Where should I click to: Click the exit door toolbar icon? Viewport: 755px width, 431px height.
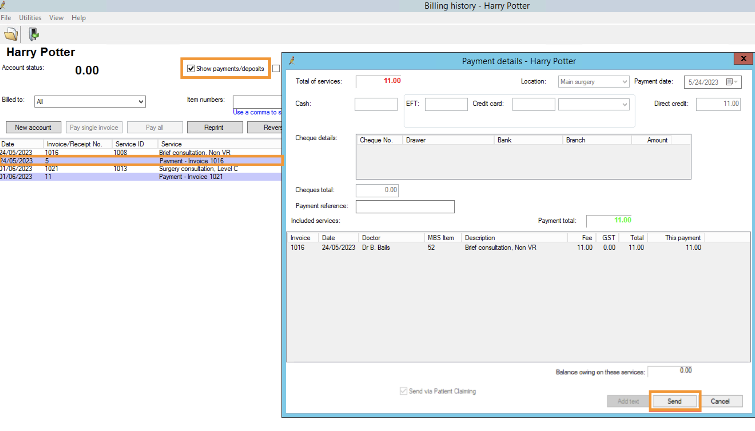coord(33,34)
